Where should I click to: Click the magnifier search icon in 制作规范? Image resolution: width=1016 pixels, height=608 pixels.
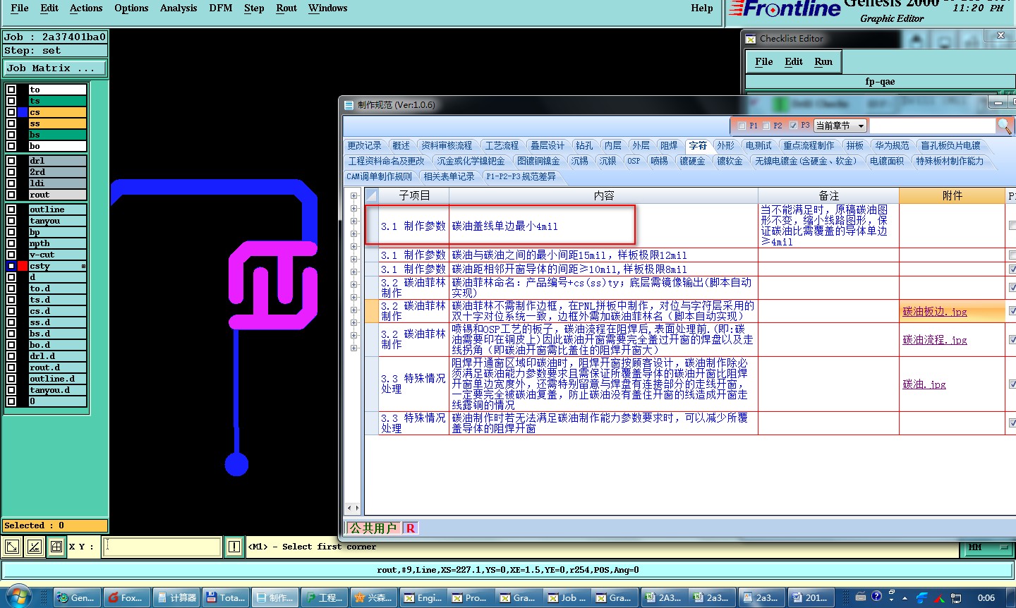pos(1005,126)
